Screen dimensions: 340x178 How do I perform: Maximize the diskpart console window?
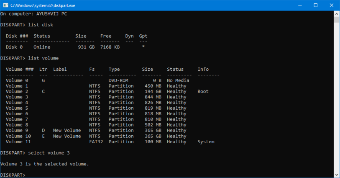point(315,5)
